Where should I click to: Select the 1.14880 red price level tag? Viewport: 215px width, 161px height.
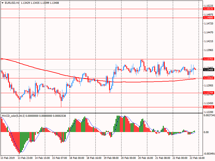coord(209,18)
